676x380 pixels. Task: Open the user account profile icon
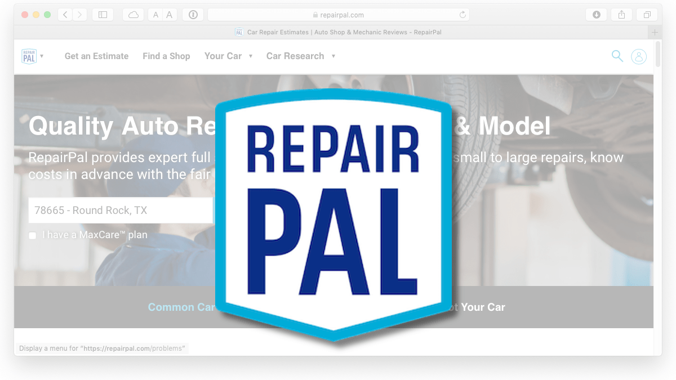tap(639, 56)
